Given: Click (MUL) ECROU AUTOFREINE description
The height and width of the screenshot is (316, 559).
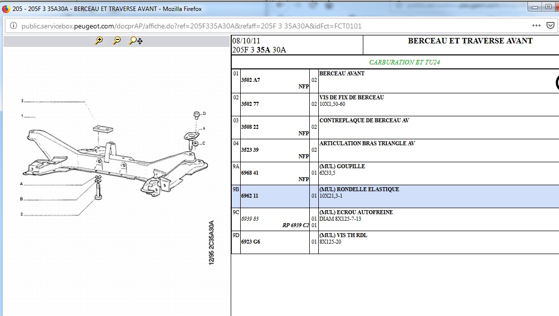Looking at the screenshot, I should click(356, 212).
